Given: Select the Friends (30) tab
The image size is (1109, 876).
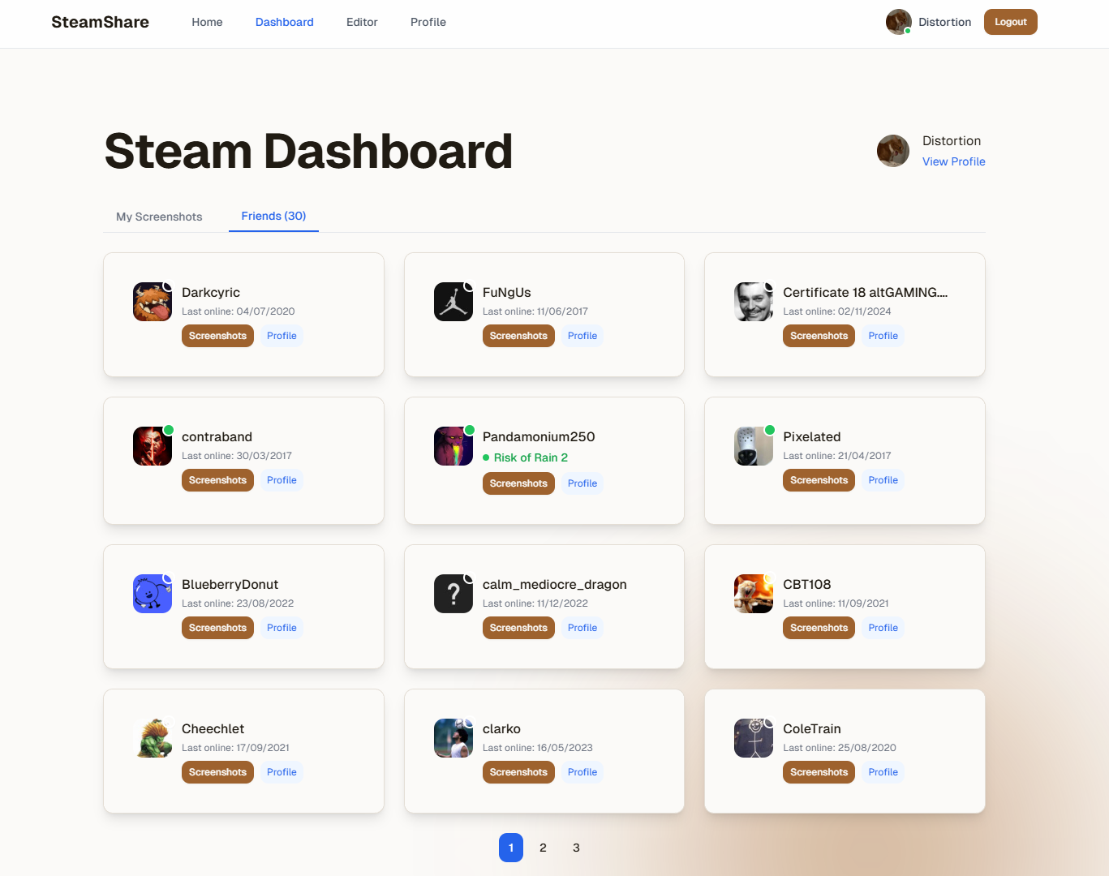Looking at the screenshot, I should point(273,216).
